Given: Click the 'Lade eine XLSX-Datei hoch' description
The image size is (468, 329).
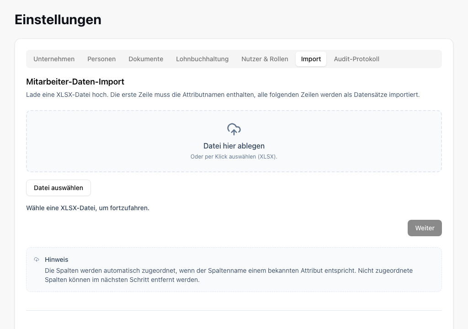Looking at the screenshot, I should click(223, 95).
